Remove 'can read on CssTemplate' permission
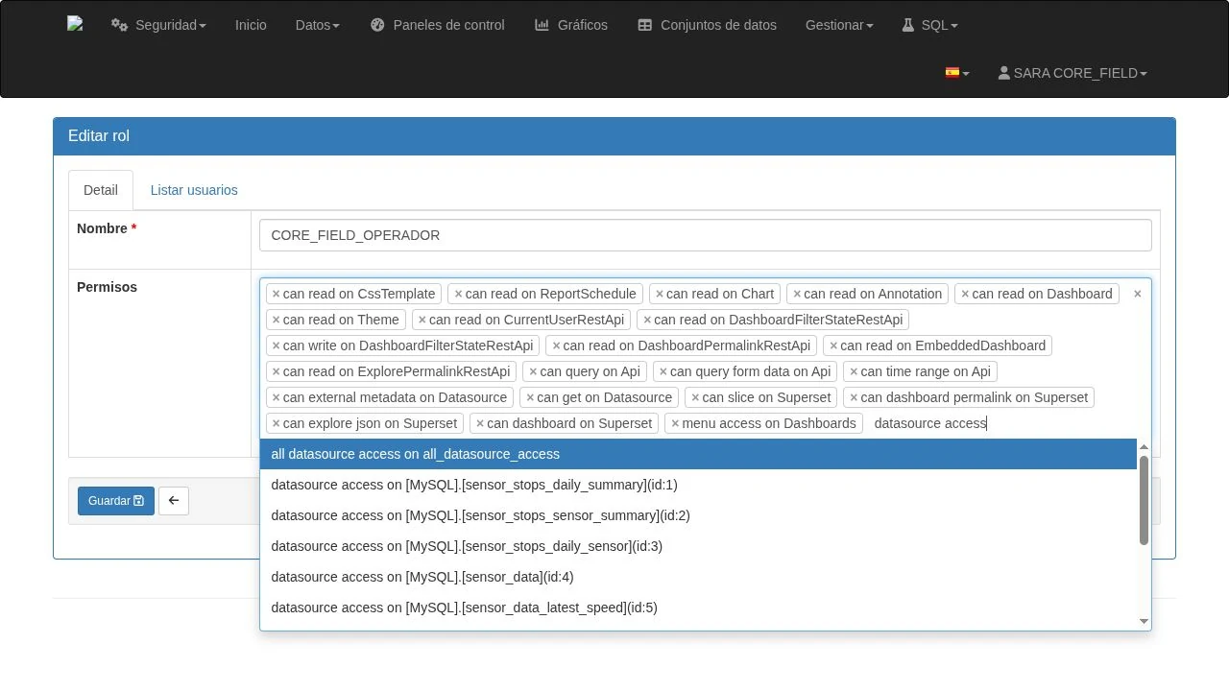Screen dimensions: 1229x691 tap(277, 294)
